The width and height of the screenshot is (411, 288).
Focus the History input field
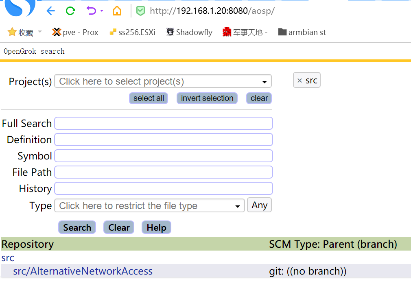pos(164,188)
